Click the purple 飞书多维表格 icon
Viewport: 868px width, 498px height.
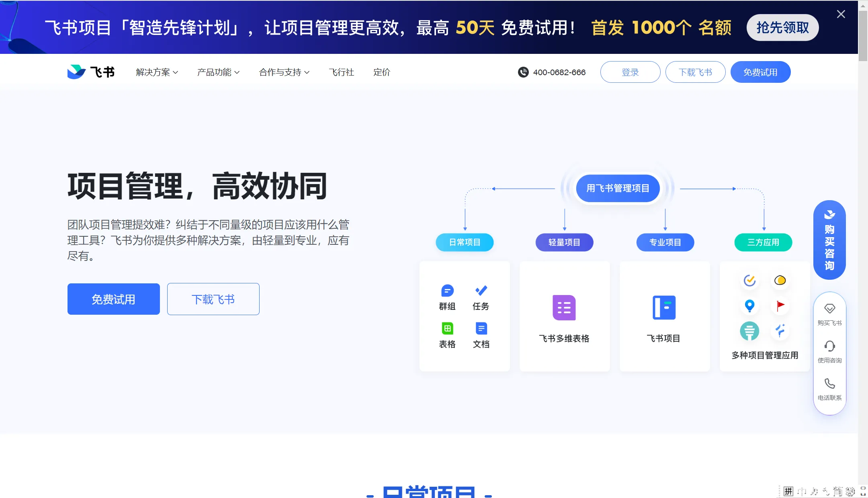pyautogui.click(x=564, y=308)
